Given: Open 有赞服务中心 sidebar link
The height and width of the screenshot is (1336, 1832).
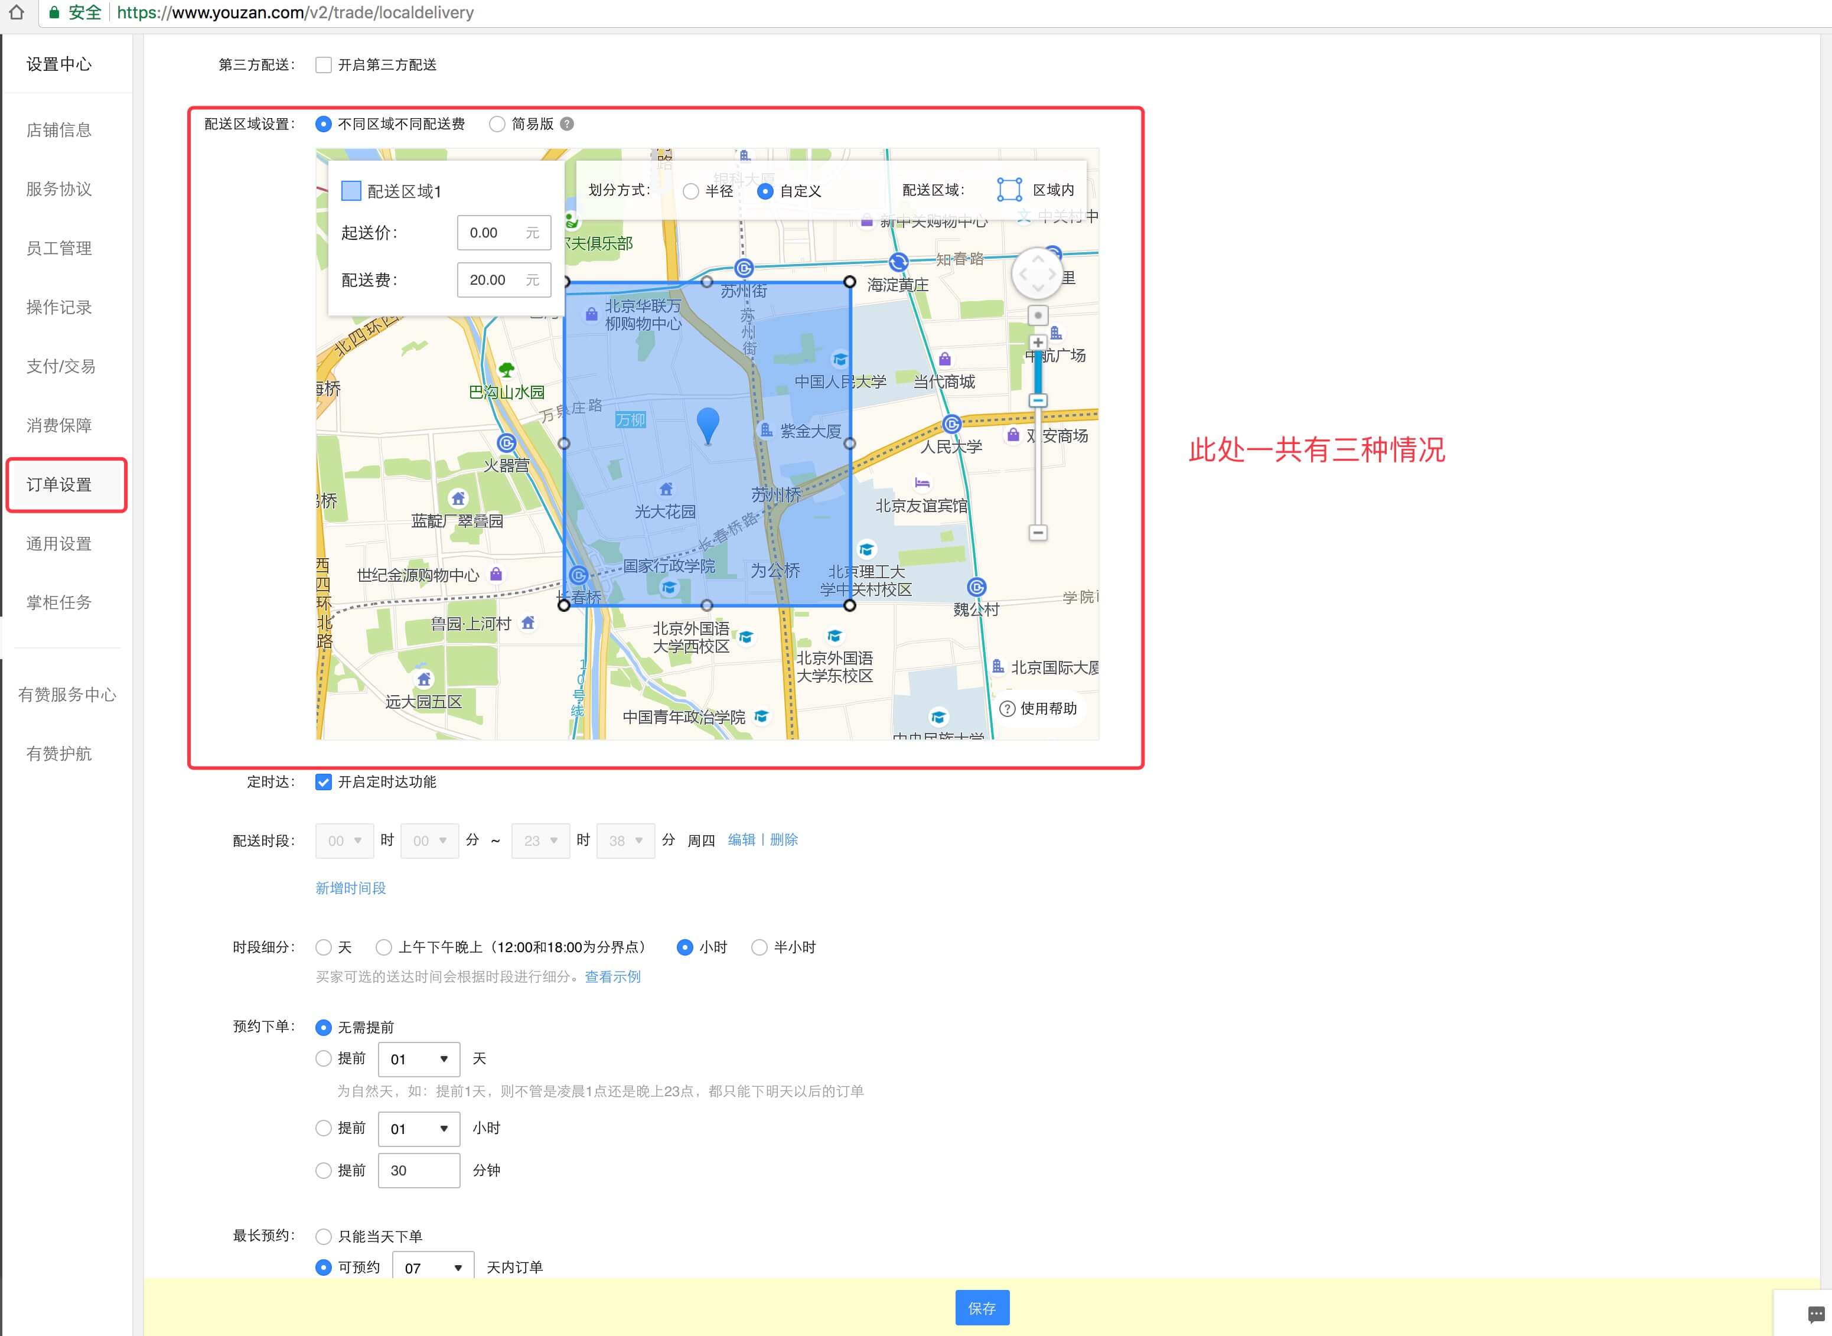Looking at the screenshot, I should point(67,695).
